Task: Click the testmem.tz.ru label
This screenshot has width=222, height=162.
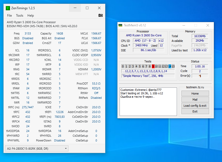Action: click(x=195, y=87)
